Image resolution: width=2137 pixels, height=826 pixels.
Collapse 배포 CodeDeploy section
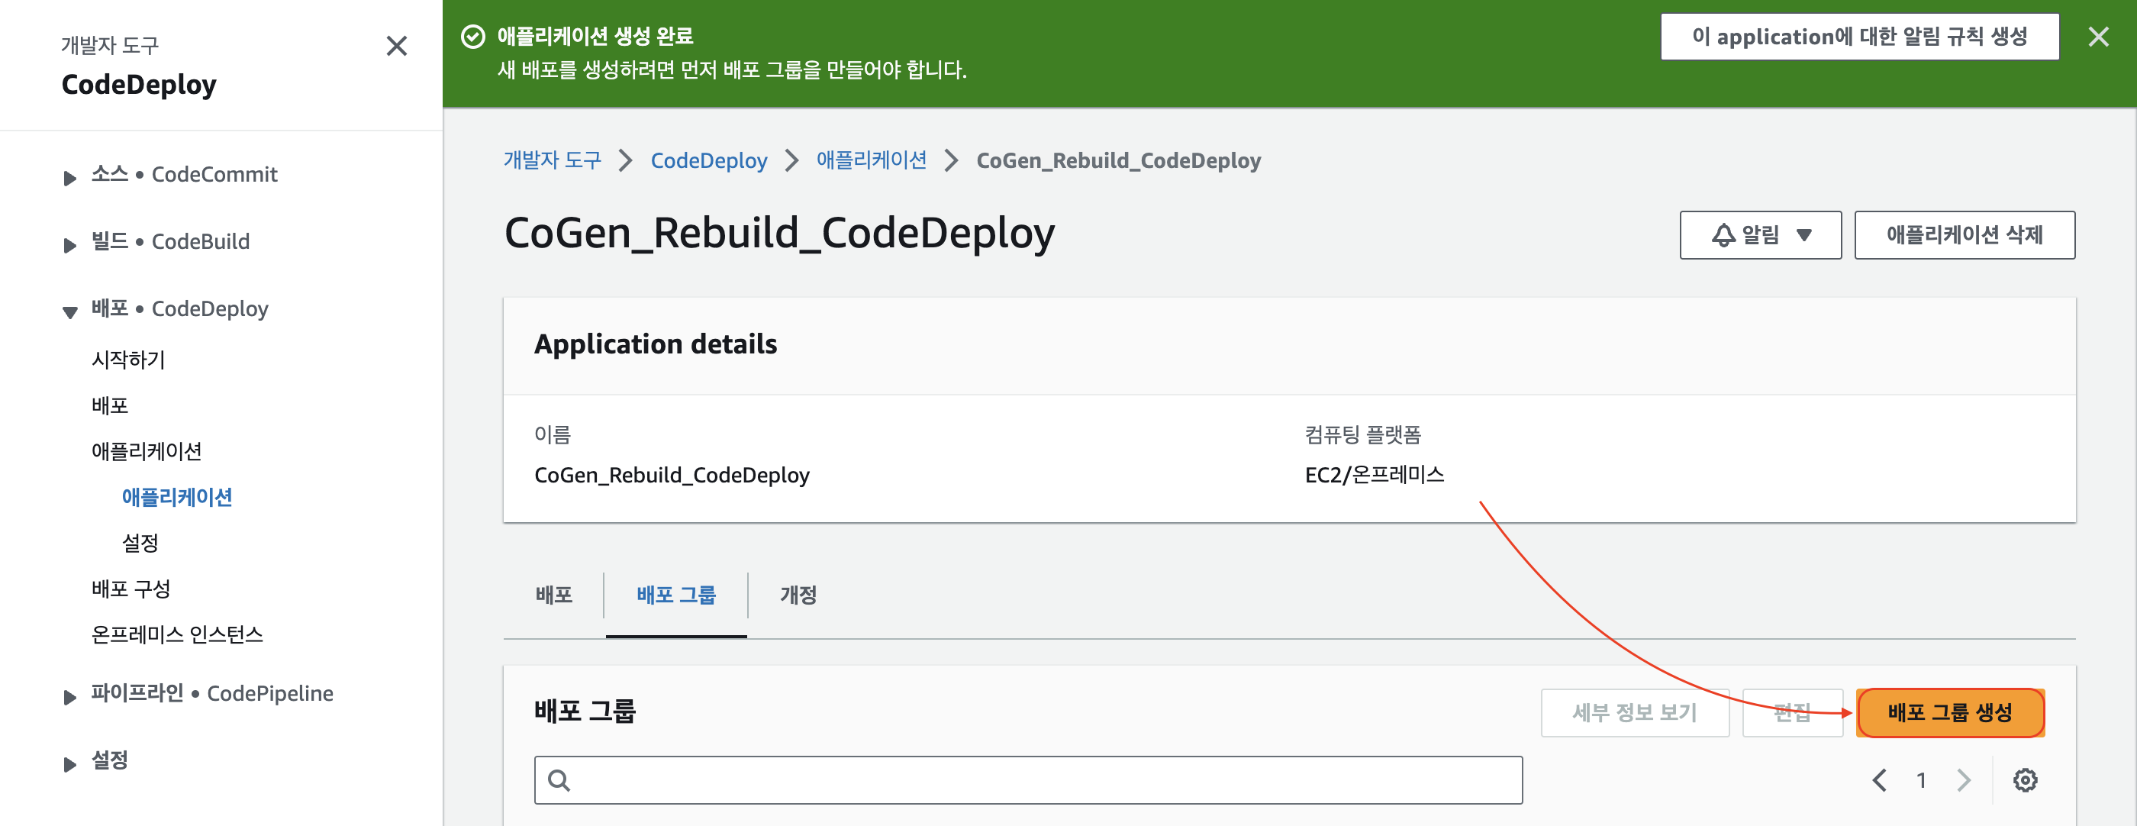(x=69, y=311)
